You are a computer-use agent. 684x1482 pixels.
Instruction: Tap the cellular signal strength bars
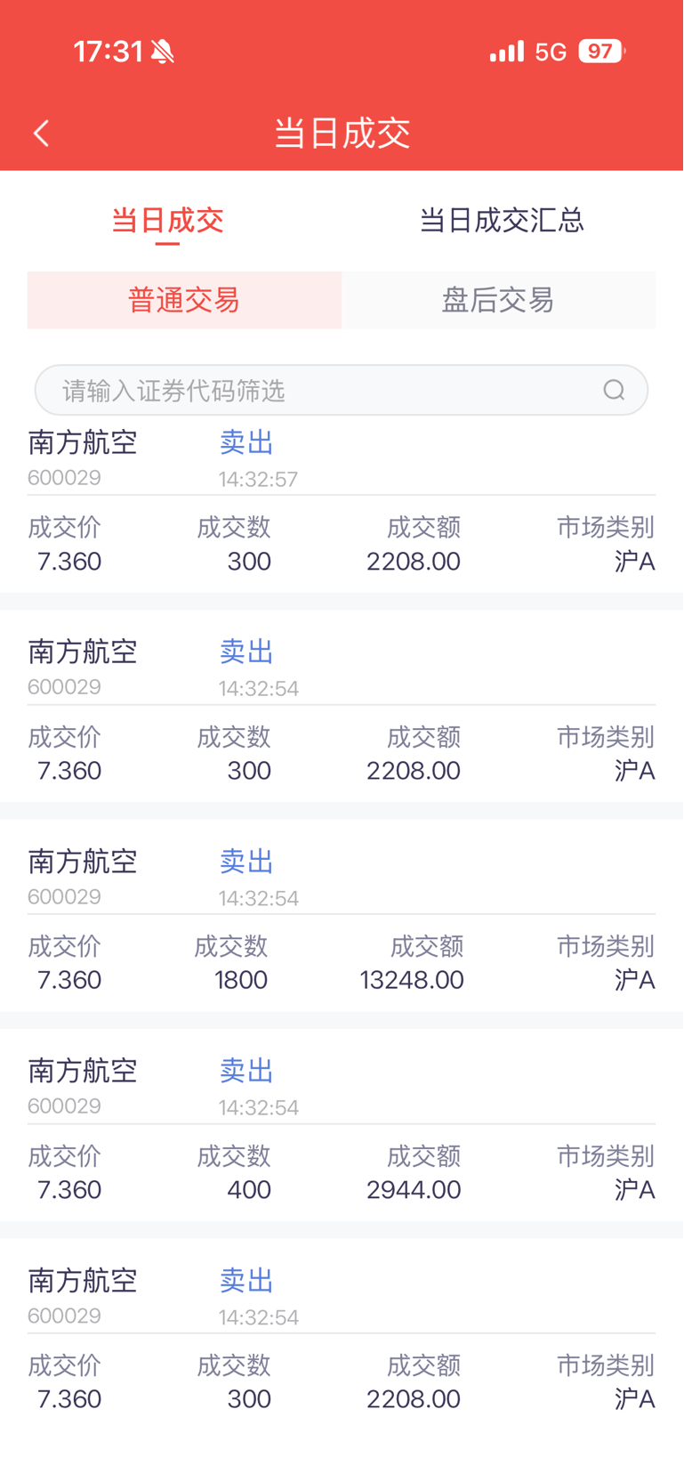click(x=506, y=52)
